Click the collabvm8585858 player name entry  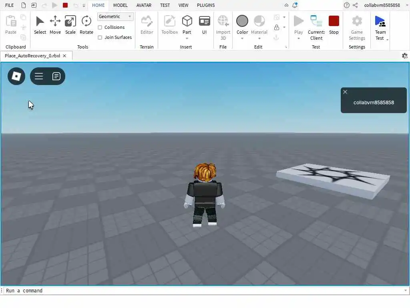click(x=374, y=103)
